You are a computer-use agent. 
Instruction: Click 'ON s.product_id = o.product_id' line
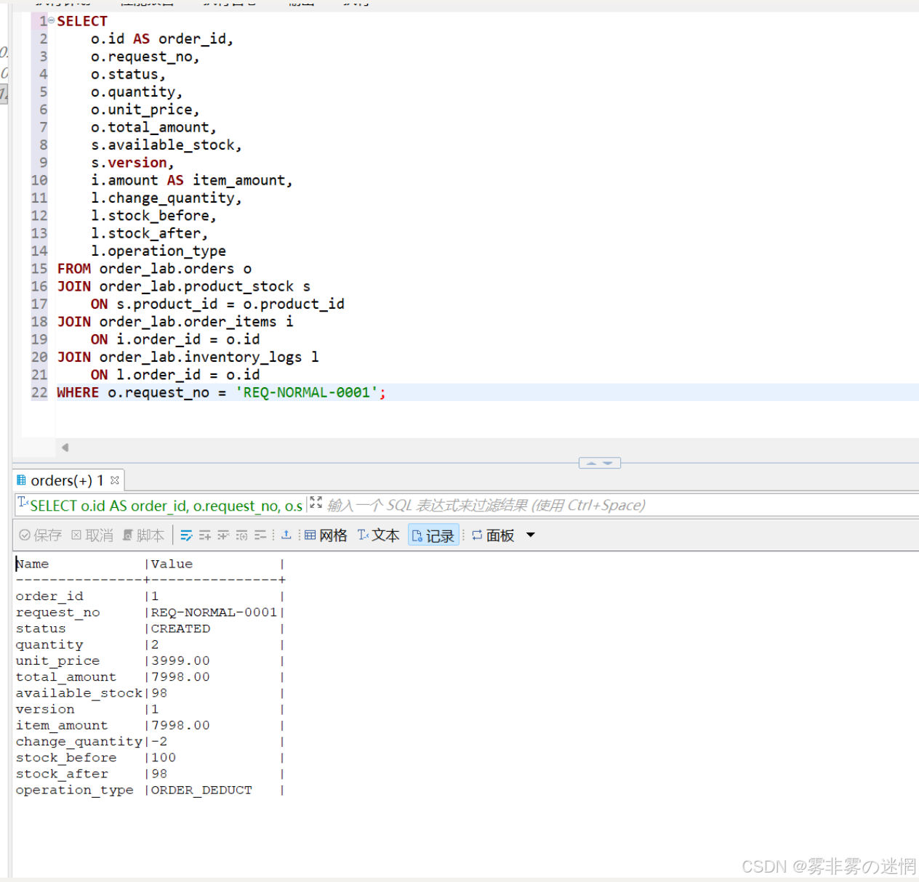tap(217, 304)
